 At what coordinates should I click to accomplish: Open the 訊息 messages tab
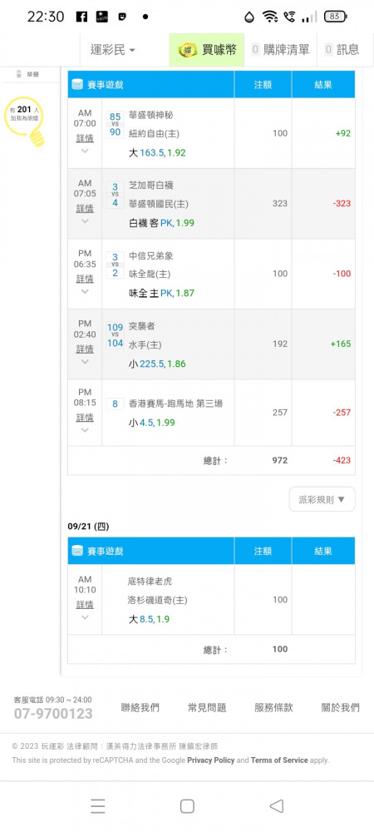tap(342, 50)
